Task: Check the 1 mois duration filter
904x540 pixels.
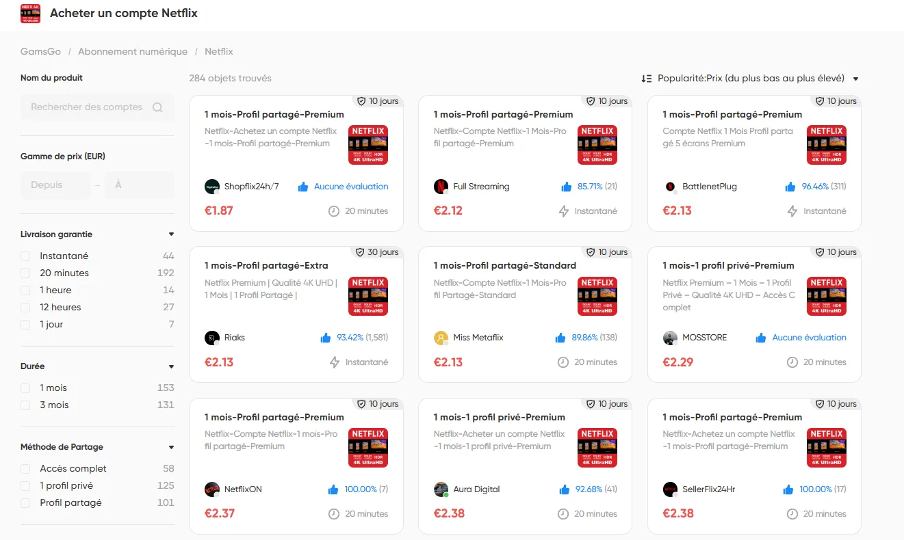Action: tap(25, 388)
